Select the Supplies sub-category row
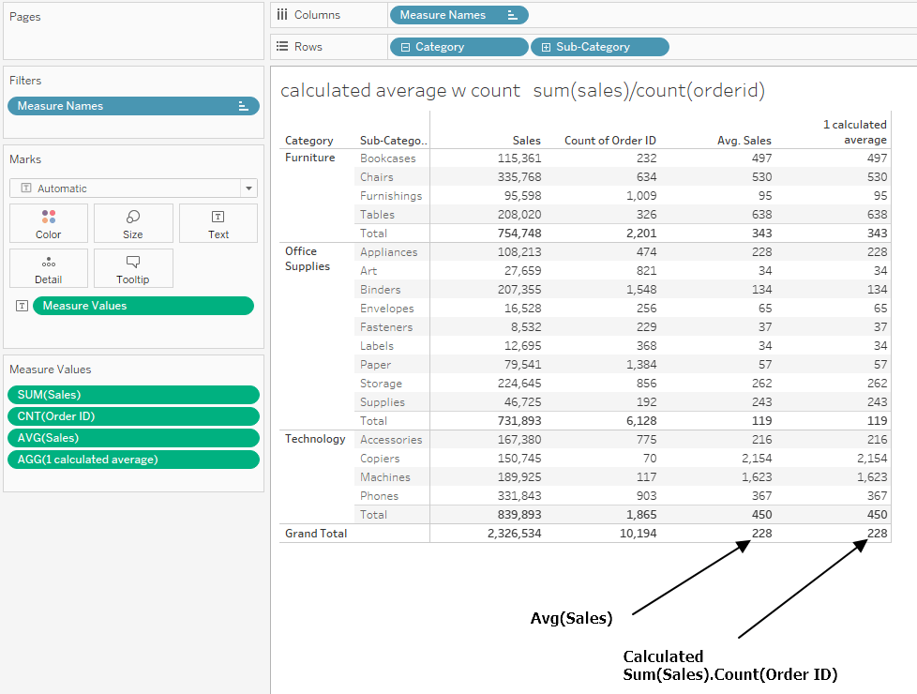Screen dimensions: 917x694 383,402
